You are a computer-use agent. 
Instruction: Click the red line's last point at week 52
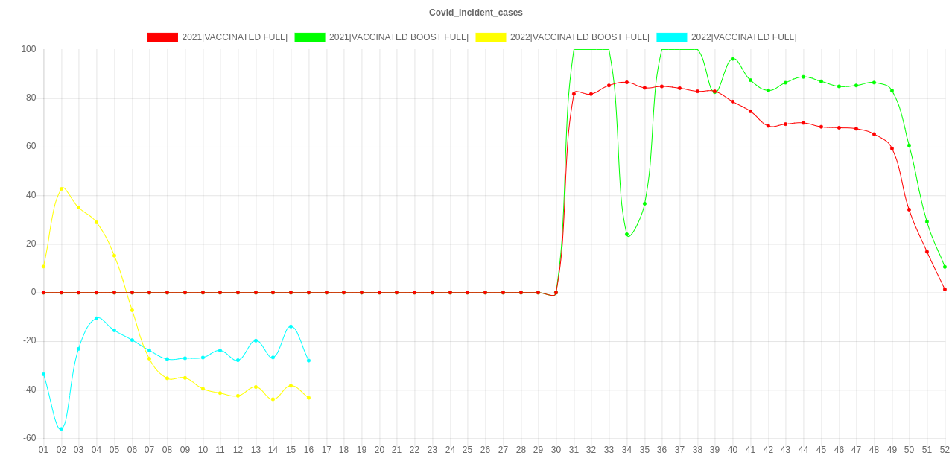[x=945, y=289]
